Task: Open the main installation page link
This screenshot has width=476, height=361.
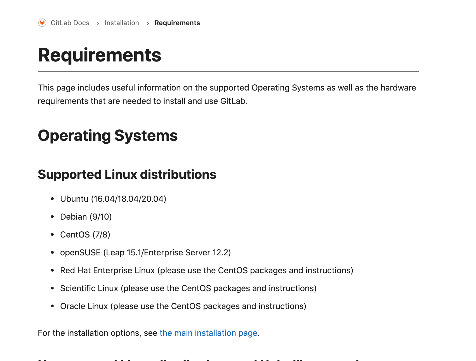Action: click(x=208, y=333)
